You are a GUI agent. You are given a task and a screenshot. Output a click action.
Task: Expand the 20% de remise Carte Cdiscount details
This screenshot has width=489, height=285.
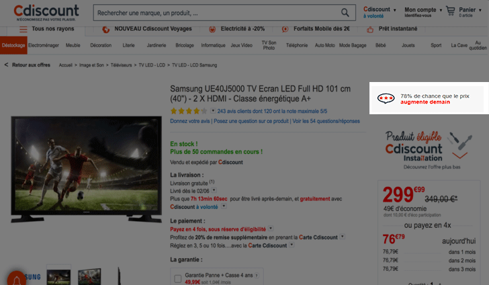click(x=343, y=237)
